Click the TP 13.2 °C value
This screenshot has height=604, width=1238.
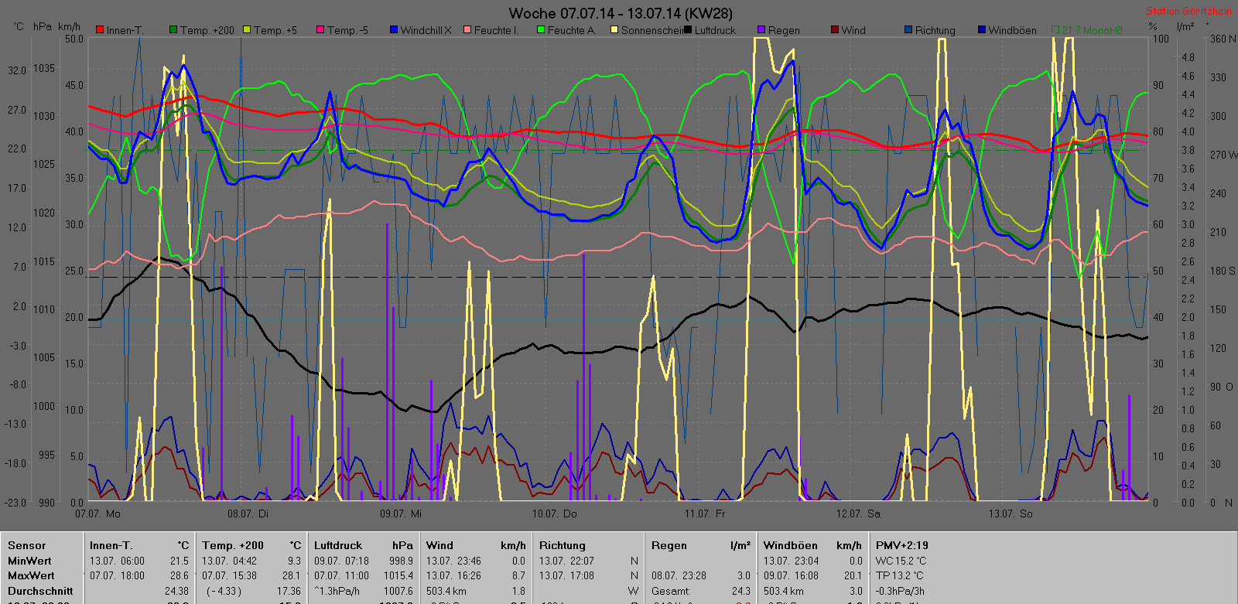[901, 575]
